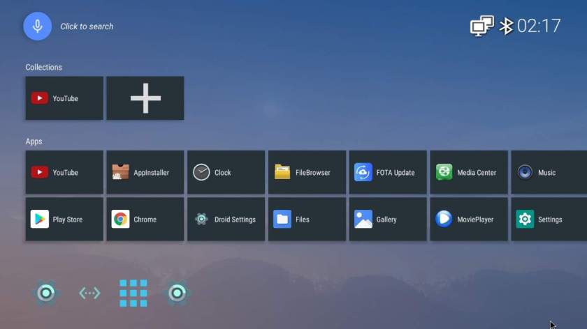Open the MoviePlayer app
Screen dimensions: 587x329
click(469, 219)
